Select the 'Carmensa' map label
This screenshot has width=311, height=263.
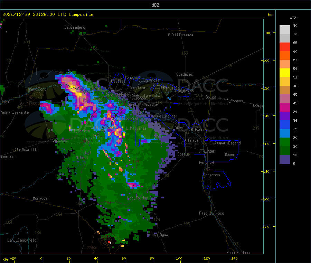point(211,175)
